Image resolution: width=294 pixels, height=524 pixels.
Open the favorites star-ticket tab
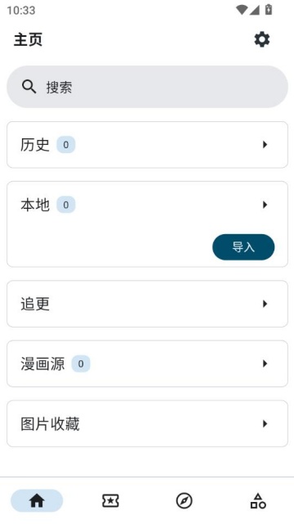click(x=110, y=500)
